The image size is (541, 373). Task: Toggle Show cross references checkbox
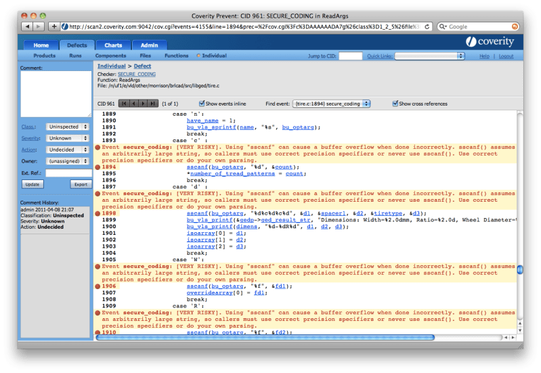[395, 103]
